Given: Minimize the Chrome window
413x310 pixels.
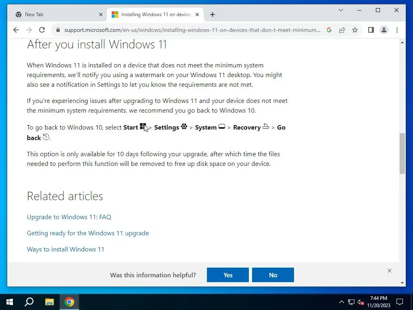Looking at the screenshot, I should click(x=359, y=10).
